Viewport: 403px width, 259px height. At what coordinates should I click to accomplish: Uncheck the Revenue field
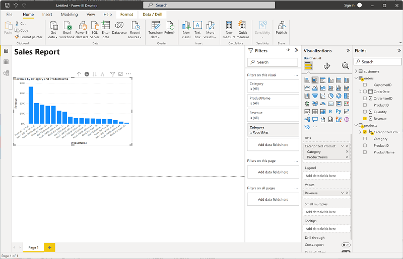tap(365, 118)
